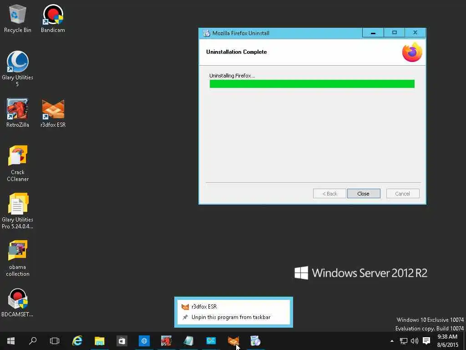Viewport: 466px width, 350px height.
Task: Minimize the Mozilla Firefox Uninstall window
Action: (373, 33)
